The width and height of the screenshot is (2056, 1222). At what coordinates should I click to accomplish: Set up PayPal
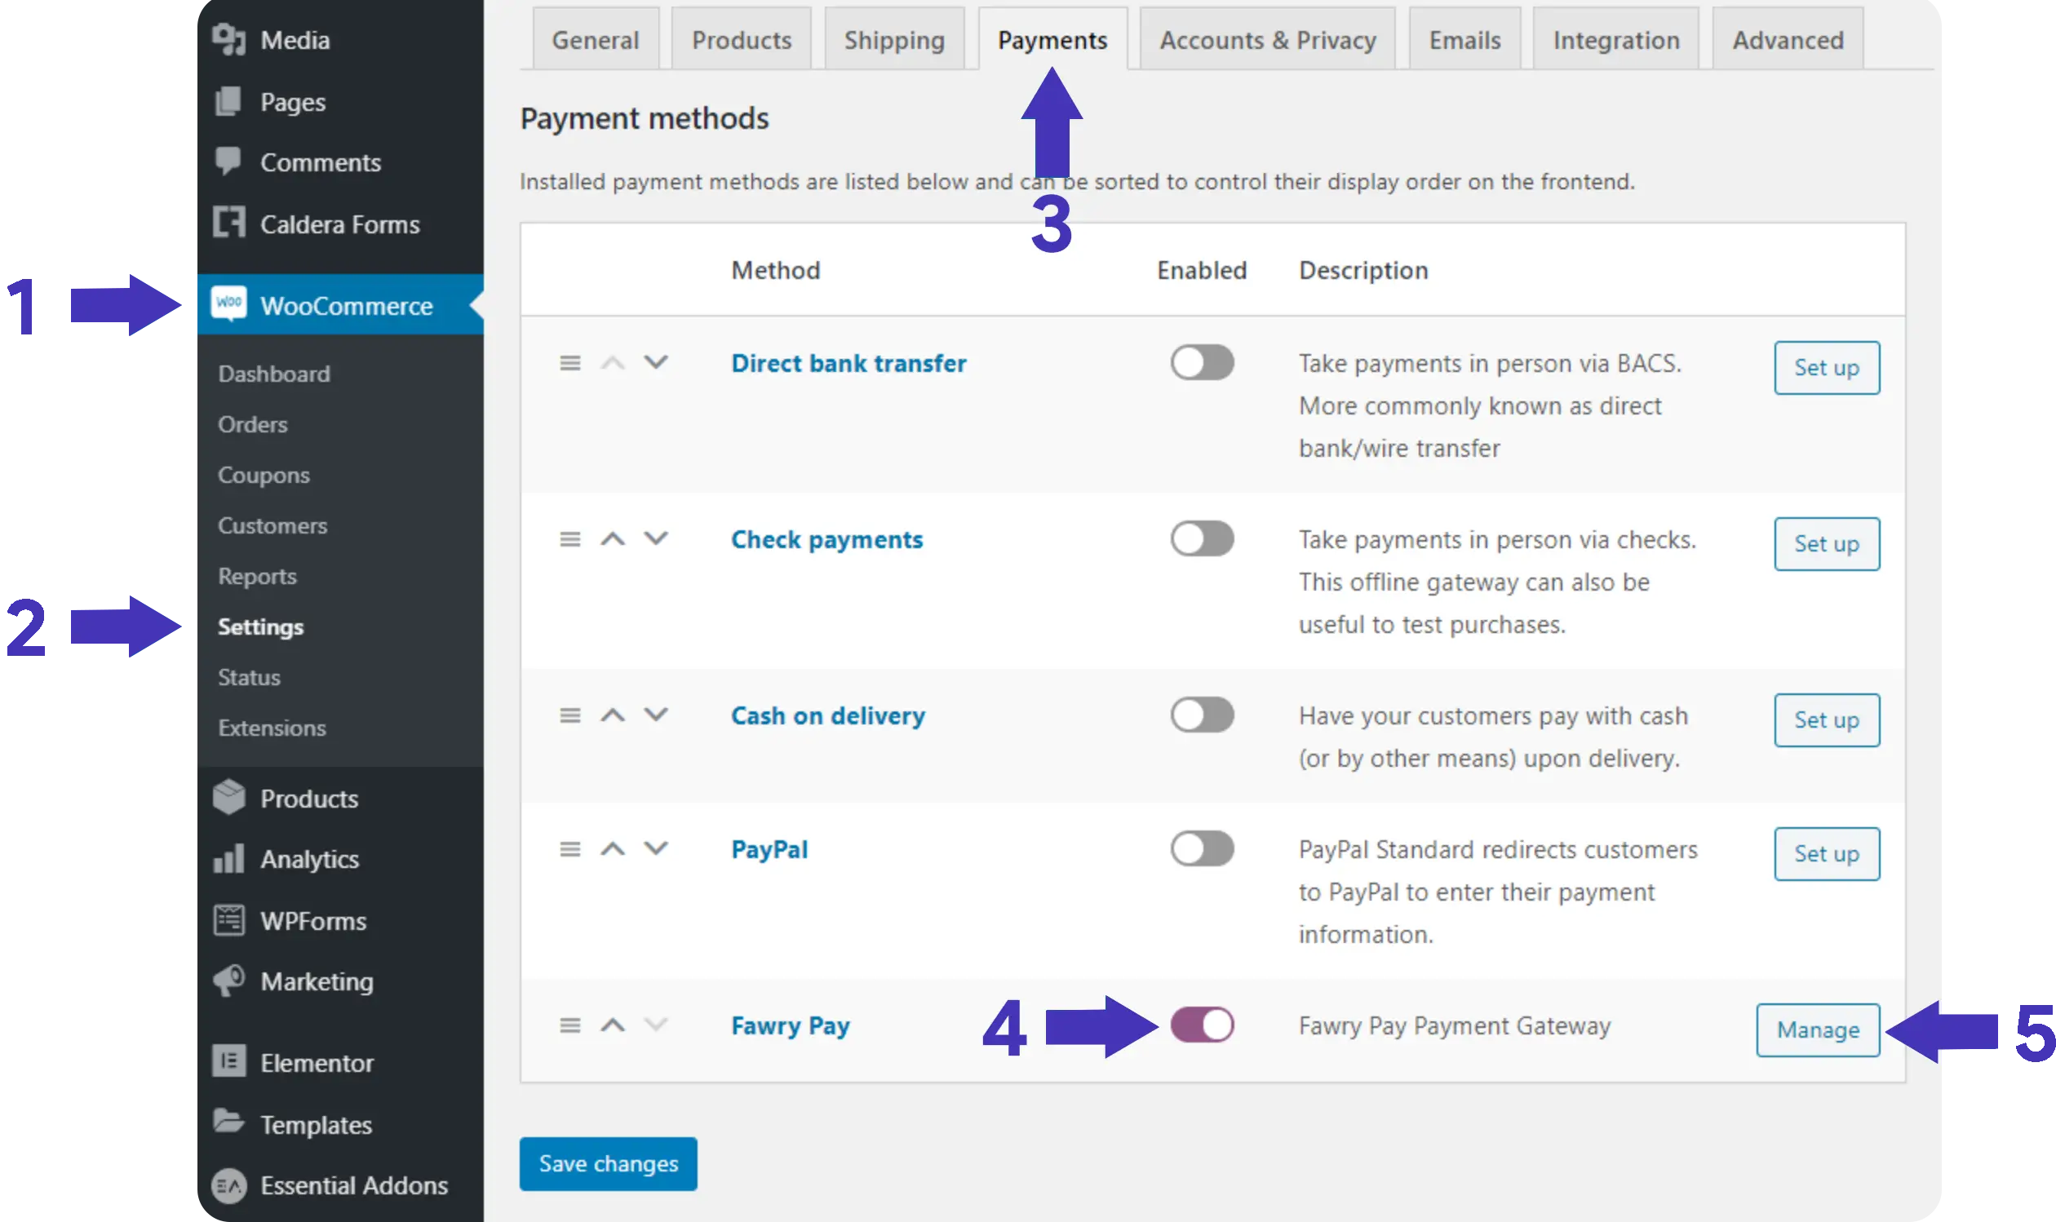[1826, 853]
